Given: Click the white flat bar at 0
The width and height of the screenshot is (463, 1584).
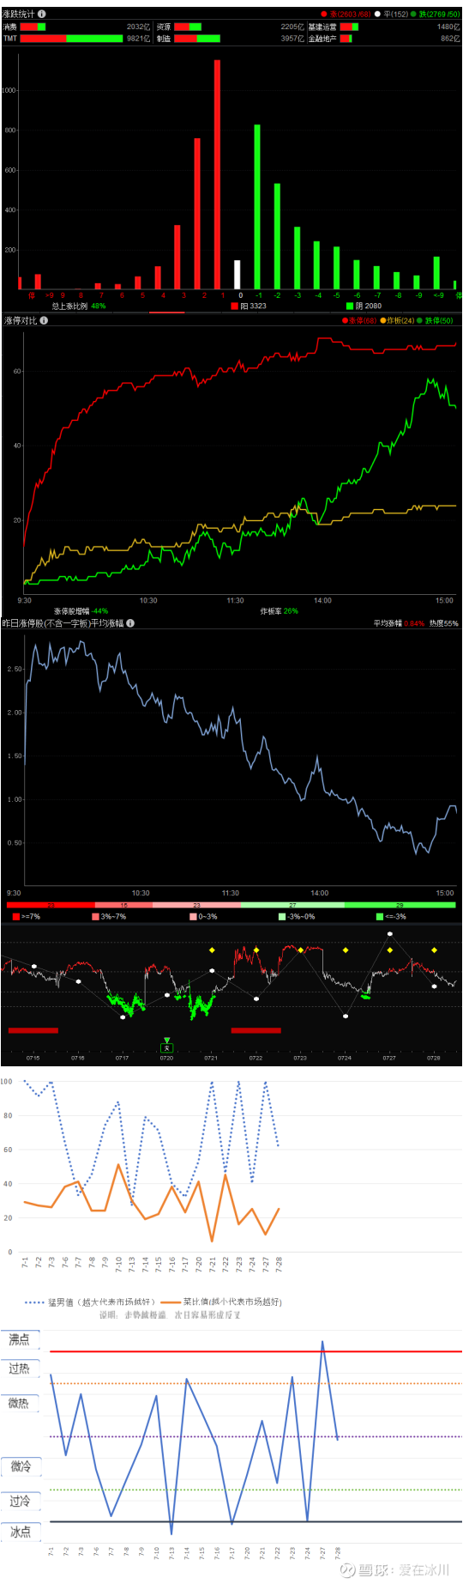Looking at the screenshot, I should click(x=238, y=275).
